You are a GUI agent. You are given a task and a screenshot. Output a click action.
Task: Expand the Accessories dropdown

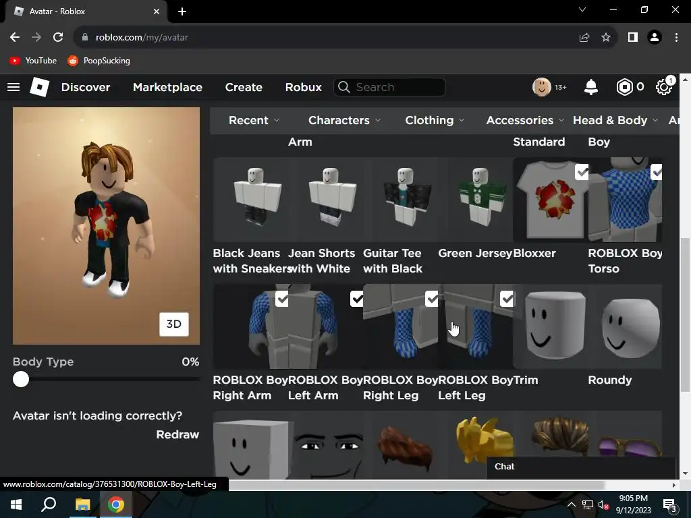coord(525,120)
